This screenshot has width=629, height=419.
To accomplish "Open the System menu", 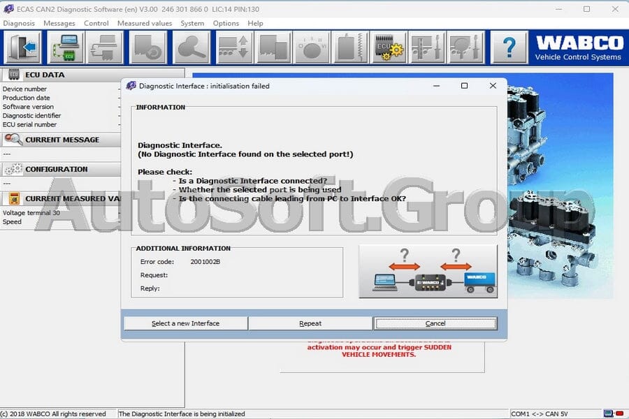I will tap(192, 23).
